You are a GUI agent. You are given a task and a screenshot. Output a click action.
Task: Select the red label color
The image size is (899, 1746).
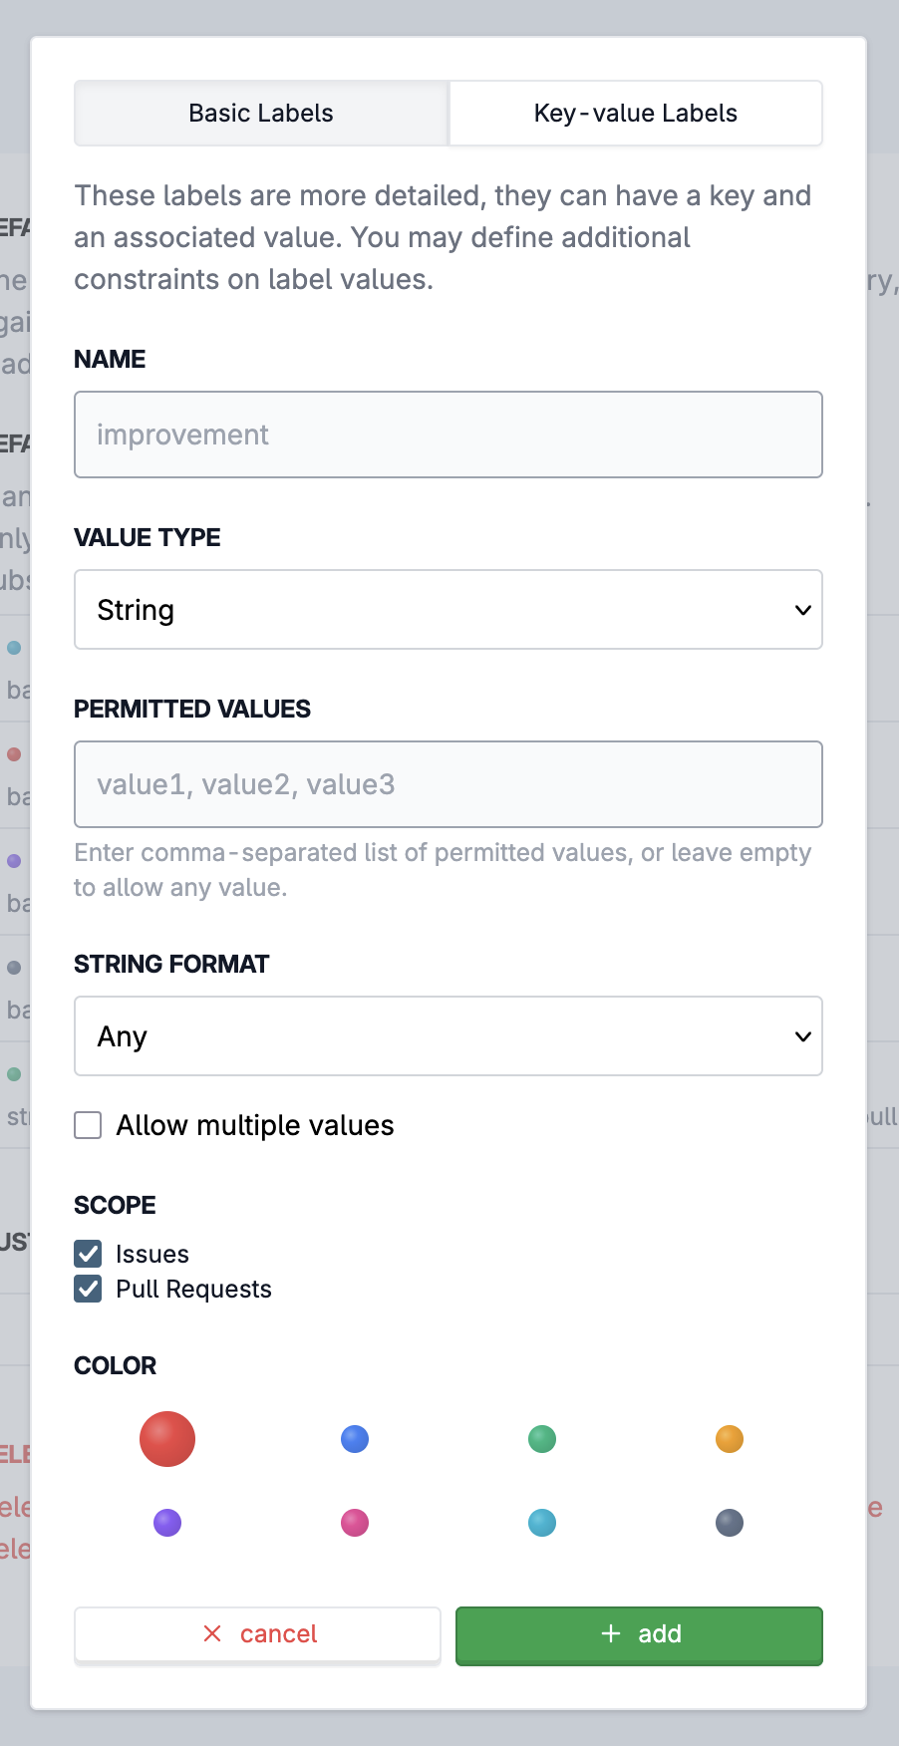tap(166, 1438)
